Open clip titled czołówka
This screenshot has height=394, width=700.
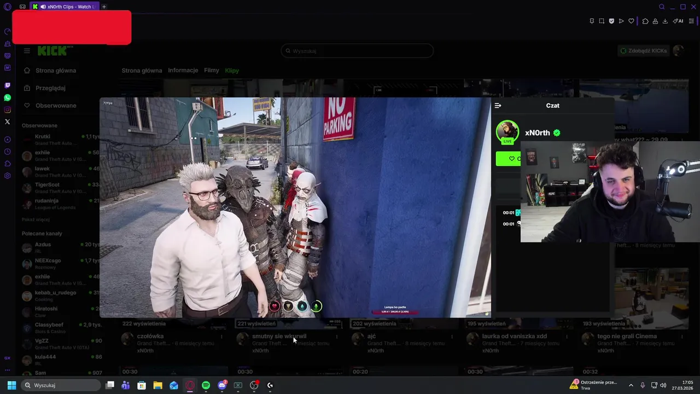pos(150,337)
